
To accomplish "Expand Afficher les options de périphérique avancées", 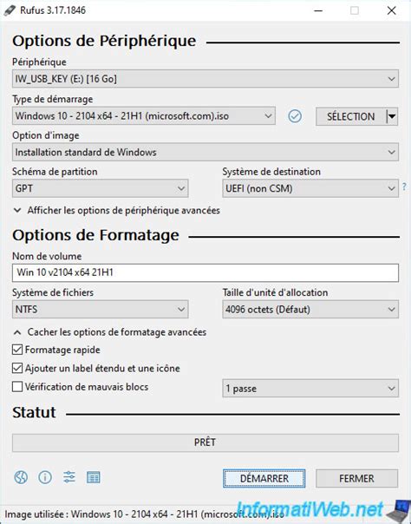I will pos(116,211).
